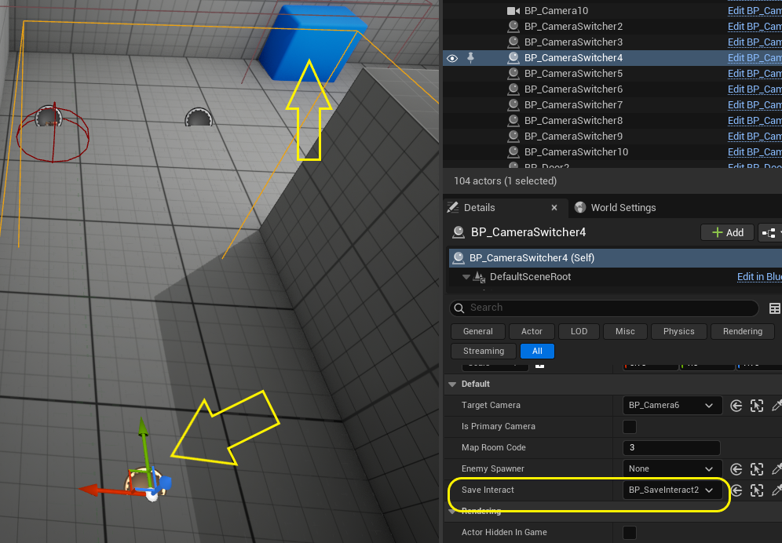Open the property matrix grid icon beside Search
Viewport: 782px width, 543px height.
(774, 308)
